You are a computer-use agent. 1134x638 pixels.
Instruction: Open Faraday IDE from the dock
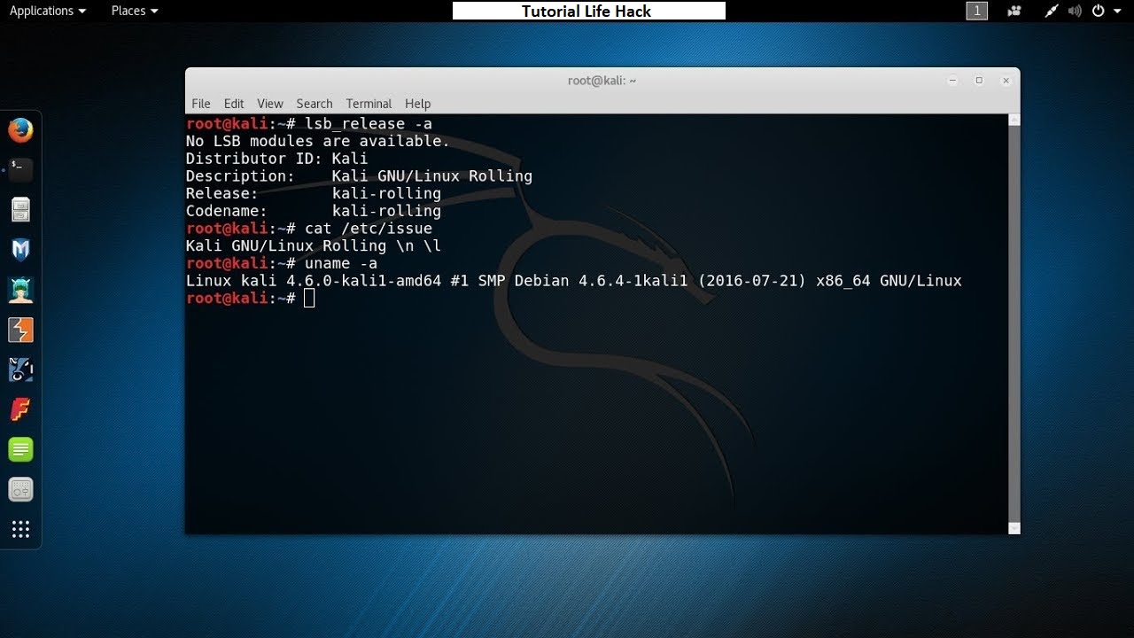click(21, 409)
